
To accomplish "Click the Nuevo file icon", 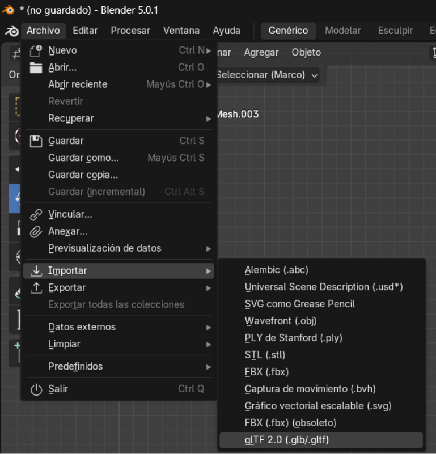I will click(36, 50).
